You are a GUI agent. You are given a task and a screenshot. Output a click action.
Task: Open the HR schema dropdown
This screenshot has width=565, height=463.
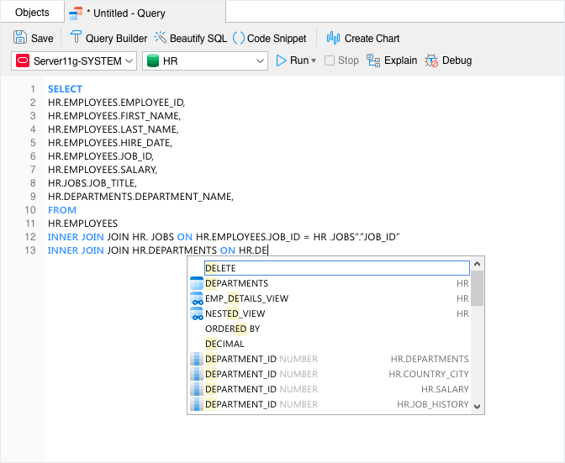(x=205, y=61)
